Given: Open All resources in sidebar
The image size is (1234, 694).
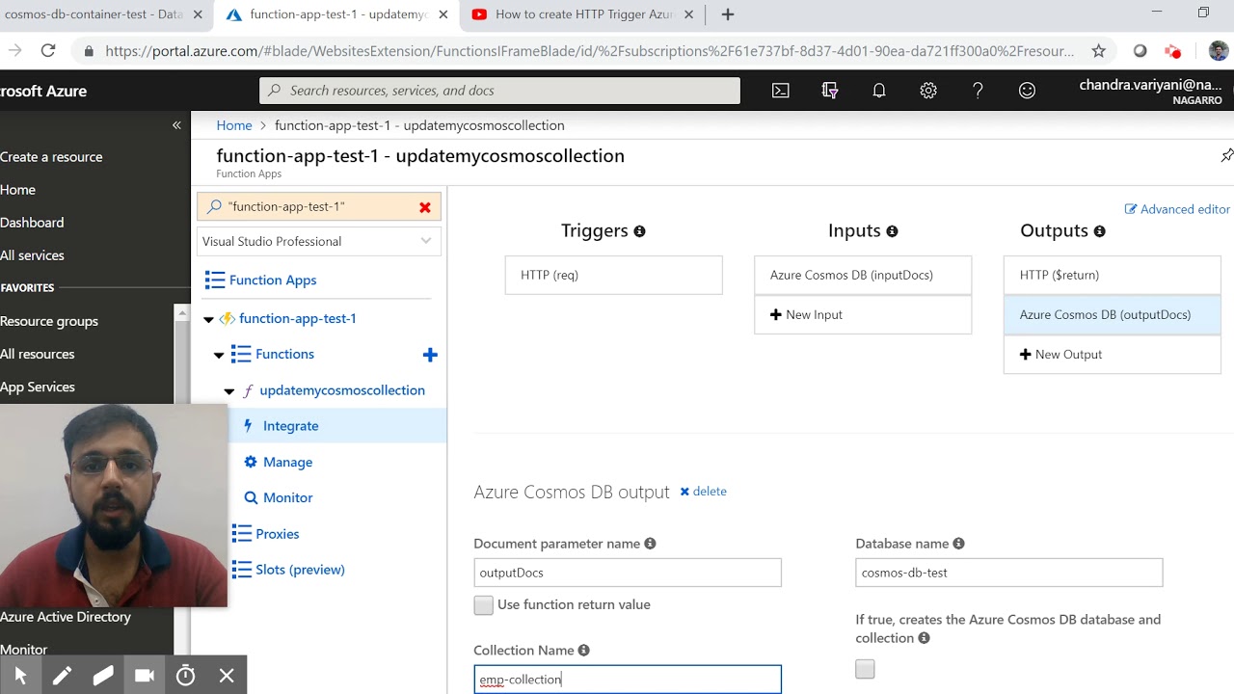Looking at the screenshot, I should tap(38, 354).
